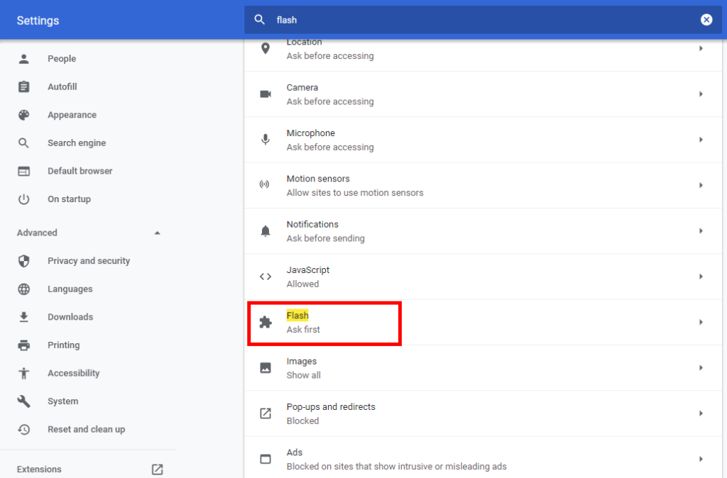This screenshot has width=727, height=478.
Task: Expand the JavaScript row arrow
Action: click(701, 277)
